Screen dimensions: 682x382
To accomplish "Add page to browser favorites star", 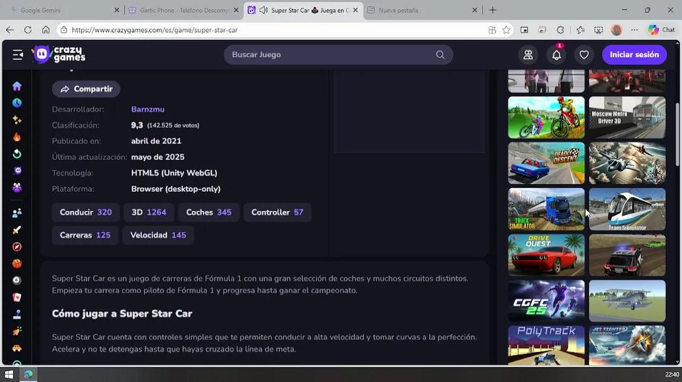I will [x=506, y=30].
